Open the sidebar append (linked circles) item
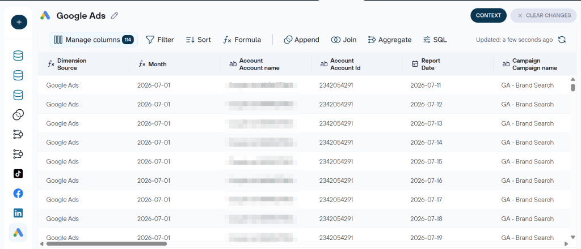The image size is (581, 249). [x=18, y=115]
